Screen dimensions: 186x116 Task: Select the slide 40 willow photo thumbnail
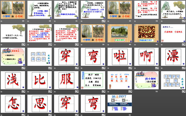120,33
